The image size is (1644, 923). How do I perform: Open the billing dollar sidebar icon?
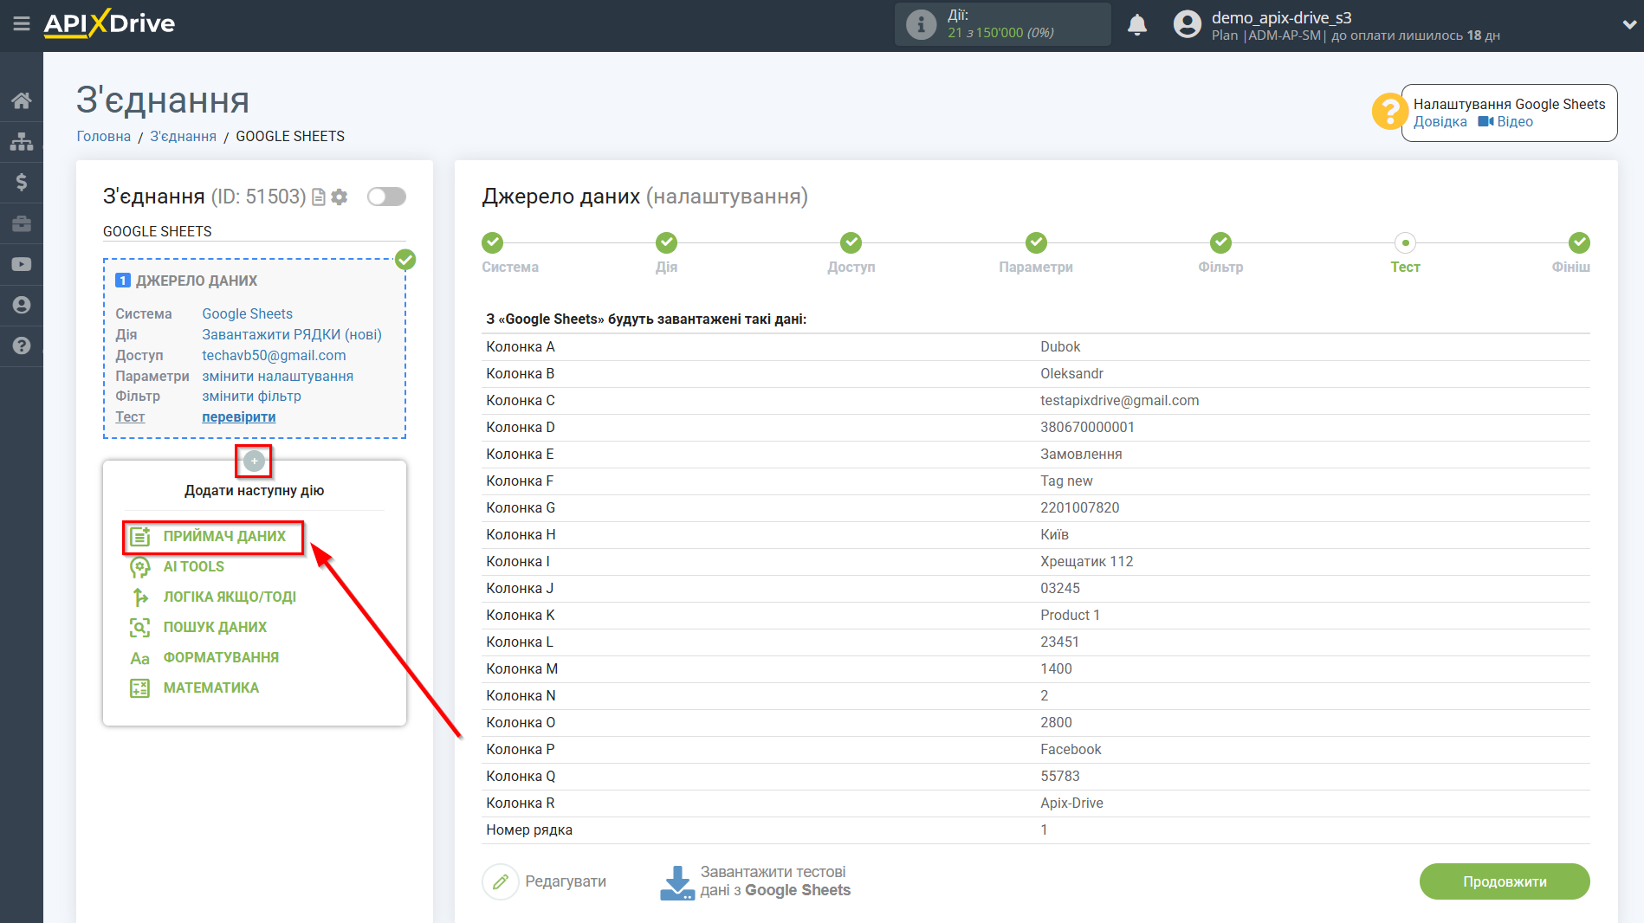click(x=22, y=182)
